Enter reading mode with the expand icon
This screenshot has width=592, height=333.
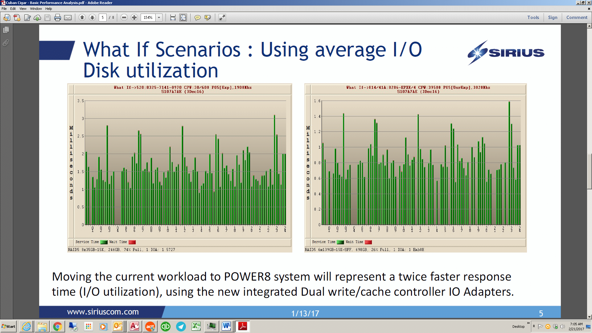coord(222,18)
